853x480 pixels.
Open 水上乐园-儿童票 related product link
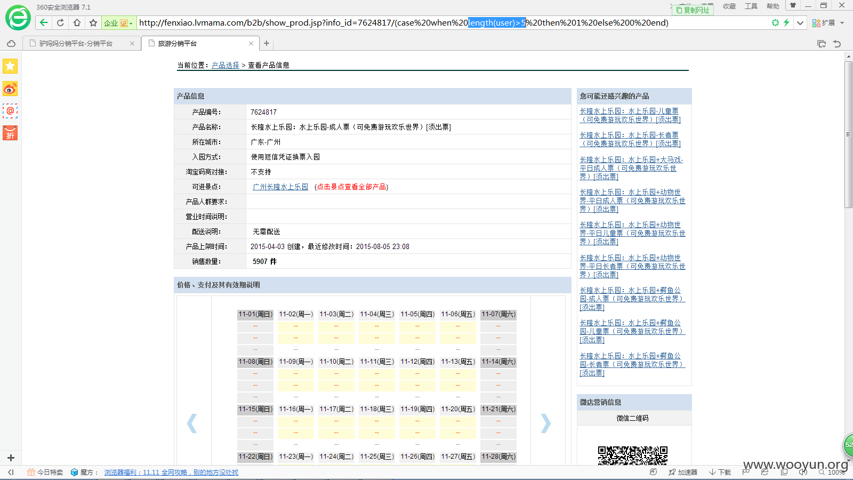pos(630,115)
